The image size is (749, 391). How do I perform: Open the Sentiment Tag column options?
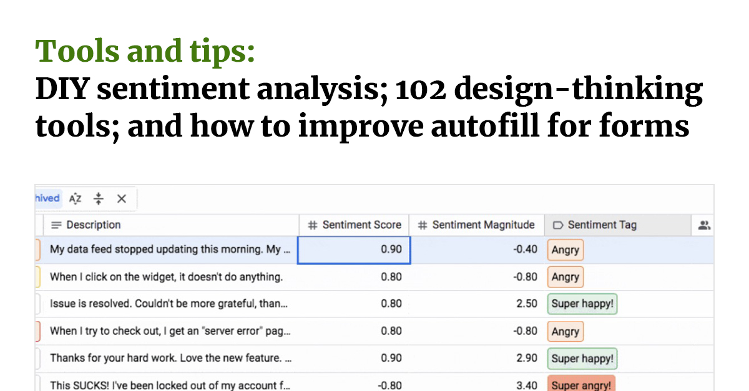(600, 225)
